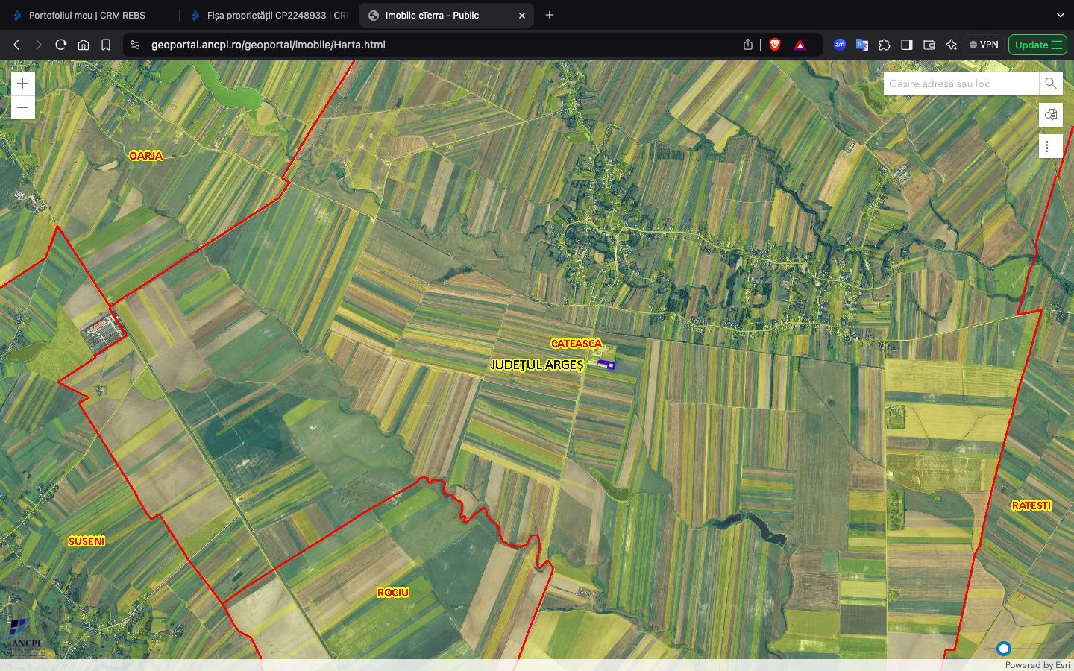Click the Brave Rewards triangle icon
The width and height of the screenshot is (1074, 671).
(x=800, y=45)
